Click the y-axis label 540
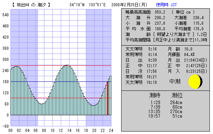The height and width of the screenshot is (134, 213). tap(6, 15)
